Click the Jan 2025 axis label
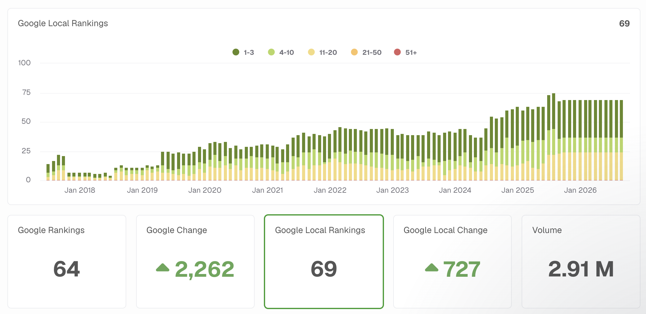Screen dimensions: 646x314 click(518, 190)
